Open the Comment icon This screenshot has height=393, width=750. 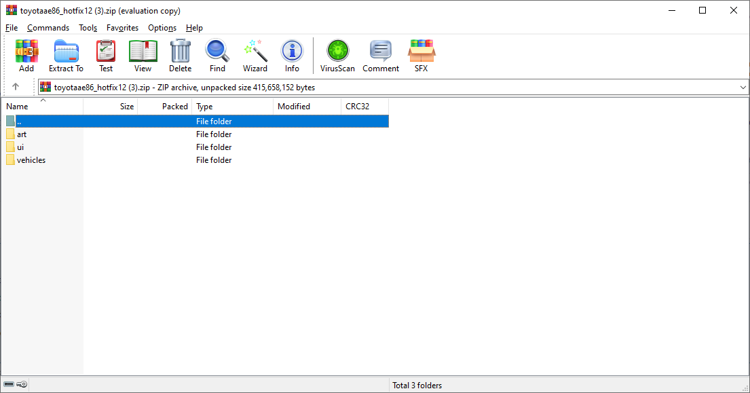click(x=381, y=51)
